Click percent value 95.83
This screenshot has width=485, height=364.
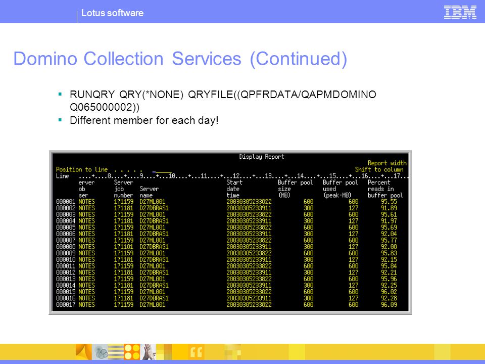pos(389,253)
